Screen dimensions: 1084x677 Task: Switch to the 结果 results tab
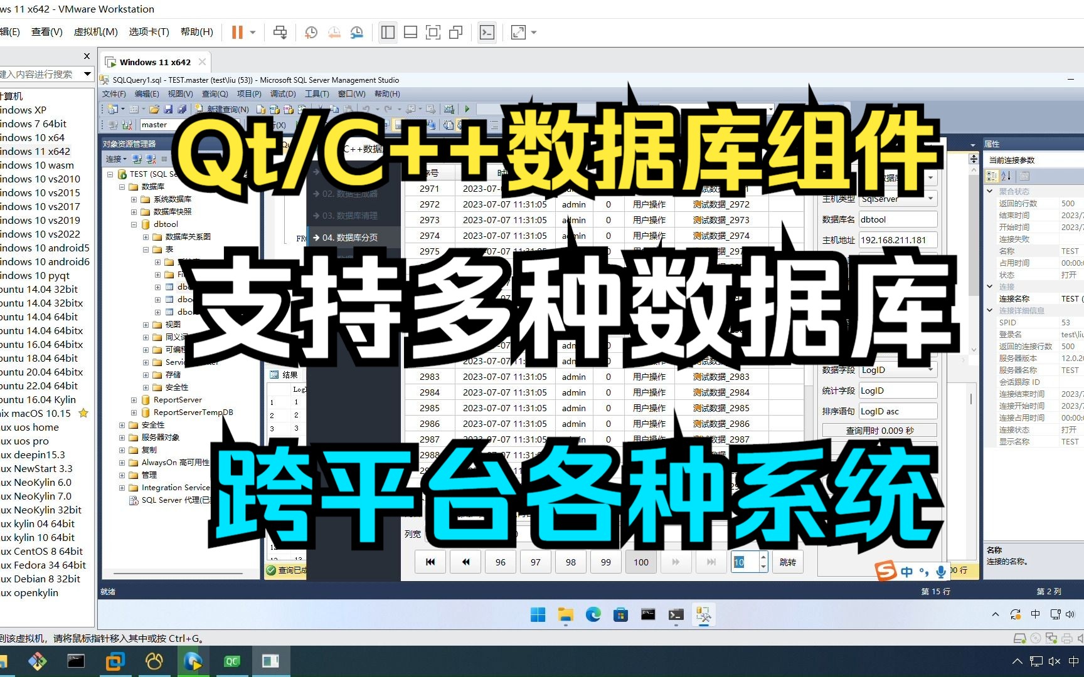click(x=284, y=375)
